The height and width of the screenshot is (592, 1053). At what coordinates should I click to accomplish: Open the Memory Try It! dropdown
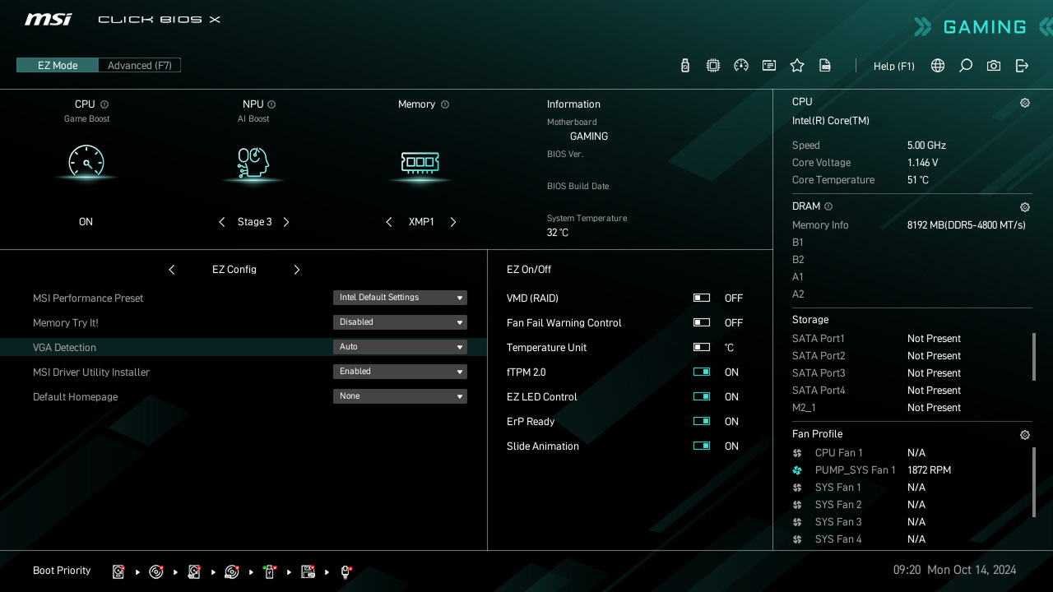click(x=400, y=321)
